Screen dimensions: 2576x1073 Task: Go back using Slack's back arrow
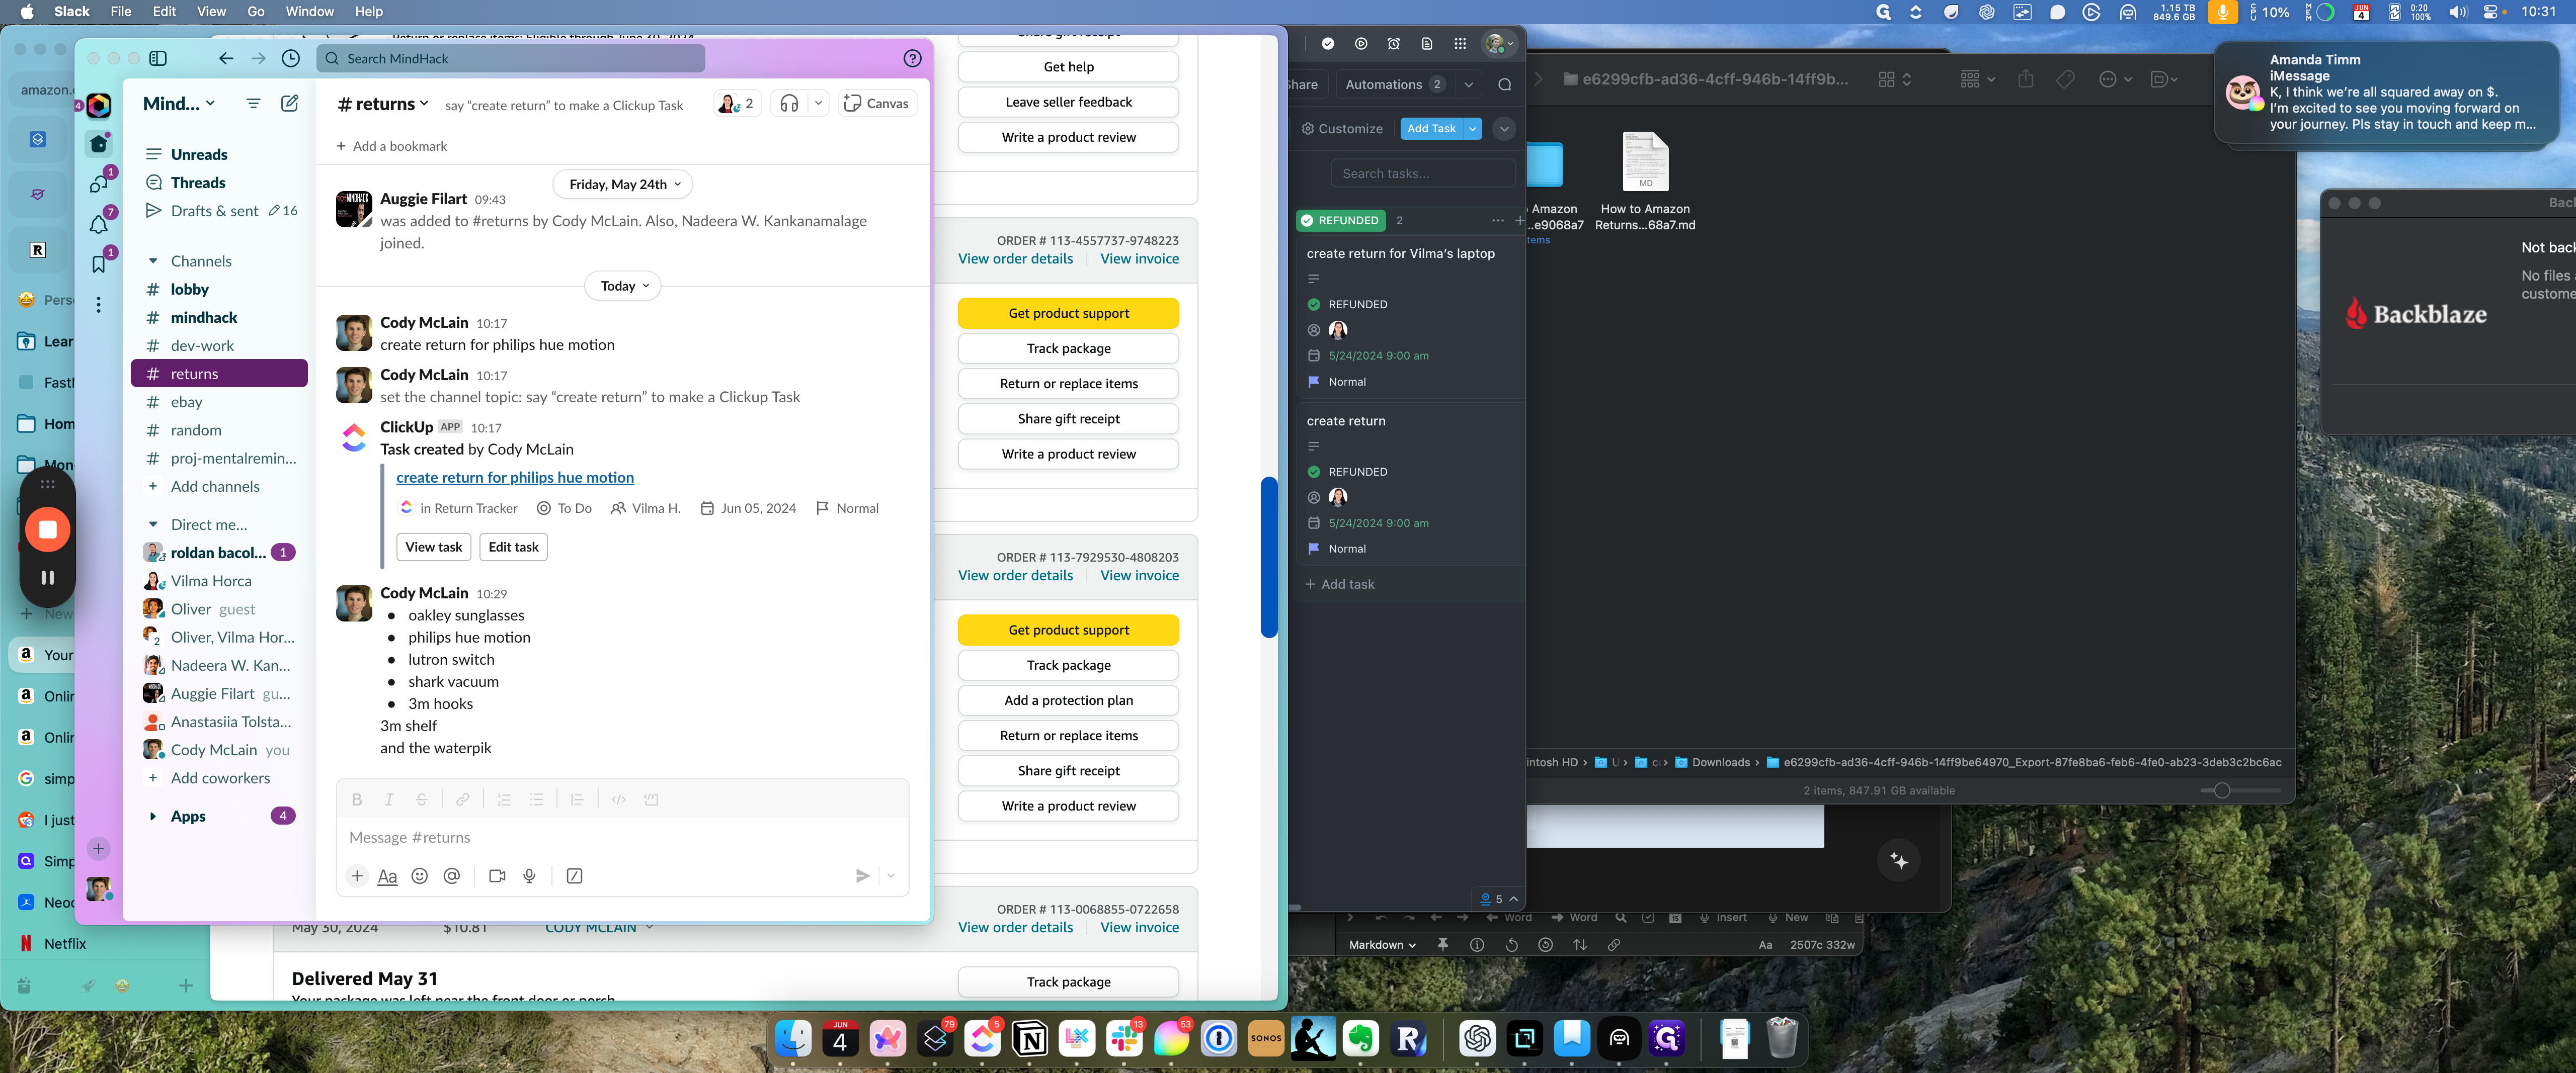226,58
